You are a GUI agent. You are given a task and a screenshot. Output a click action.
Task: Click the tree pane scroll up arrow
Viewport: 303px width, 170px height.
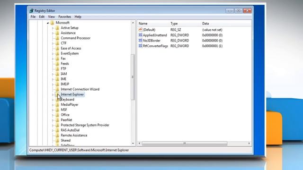[x=133, y=23]
